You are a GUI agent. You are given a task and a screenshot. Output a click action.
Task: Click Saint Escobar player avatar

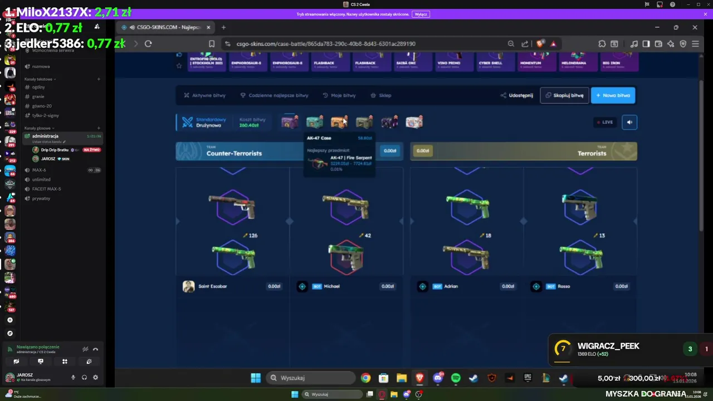189,286
